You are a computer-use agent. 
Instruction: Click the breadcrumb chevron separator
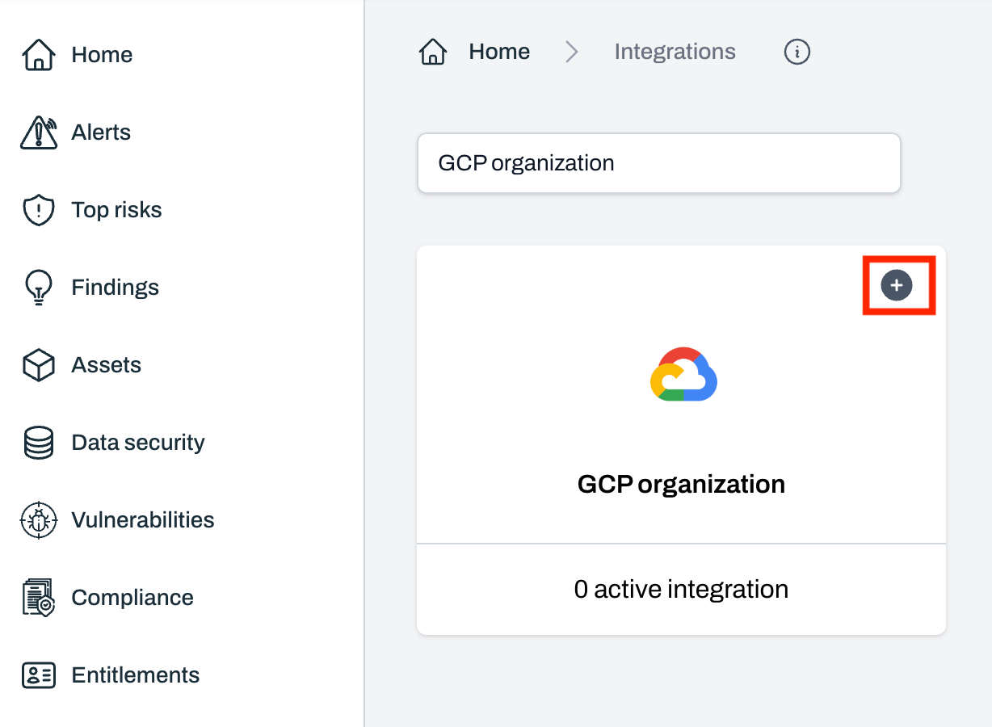[x=572, y=52]
